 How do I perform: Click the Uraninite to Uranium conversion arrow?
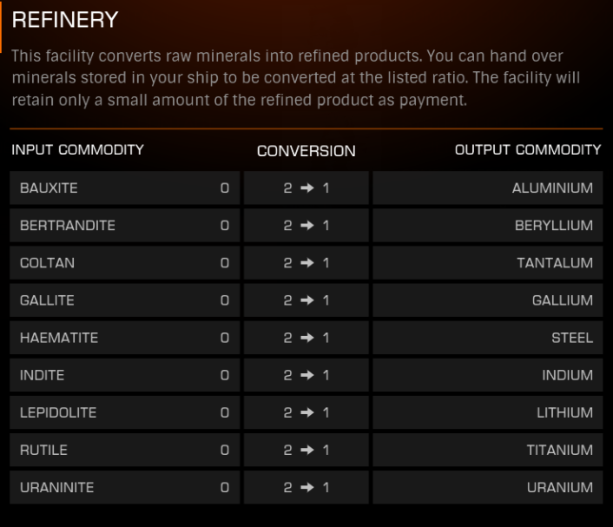[307, 488]
